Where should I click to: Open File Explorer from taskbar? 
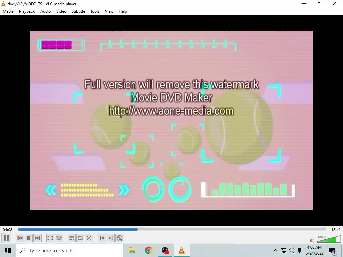coord(132,250)
